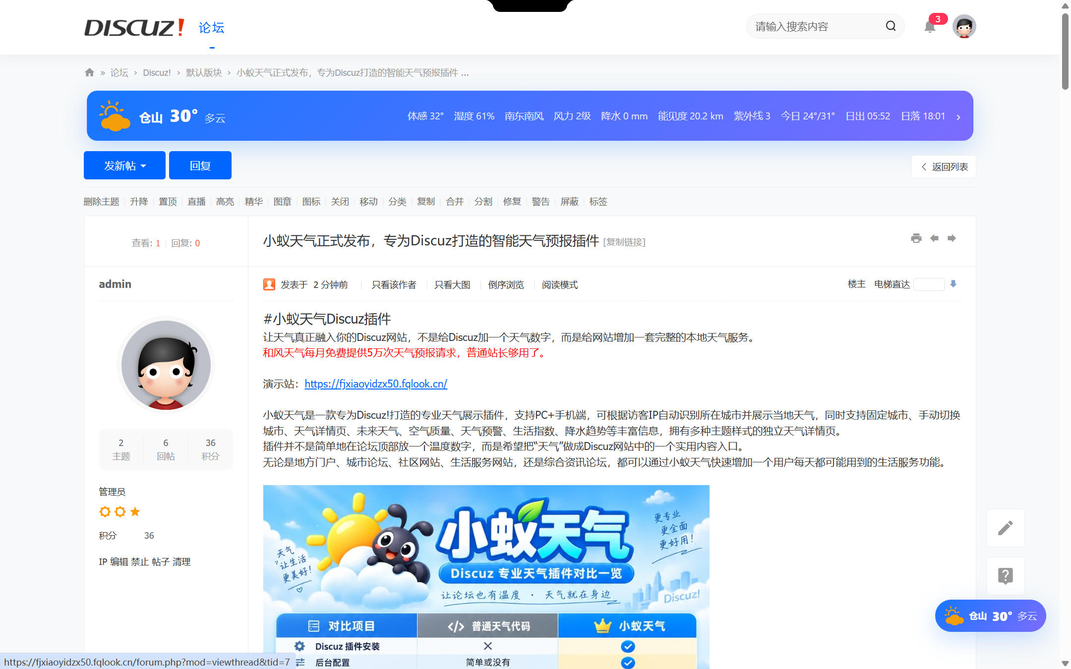Screen dimensions: 1071x669
Task: Click 精华 moderation option
Action: click(254, 202)
